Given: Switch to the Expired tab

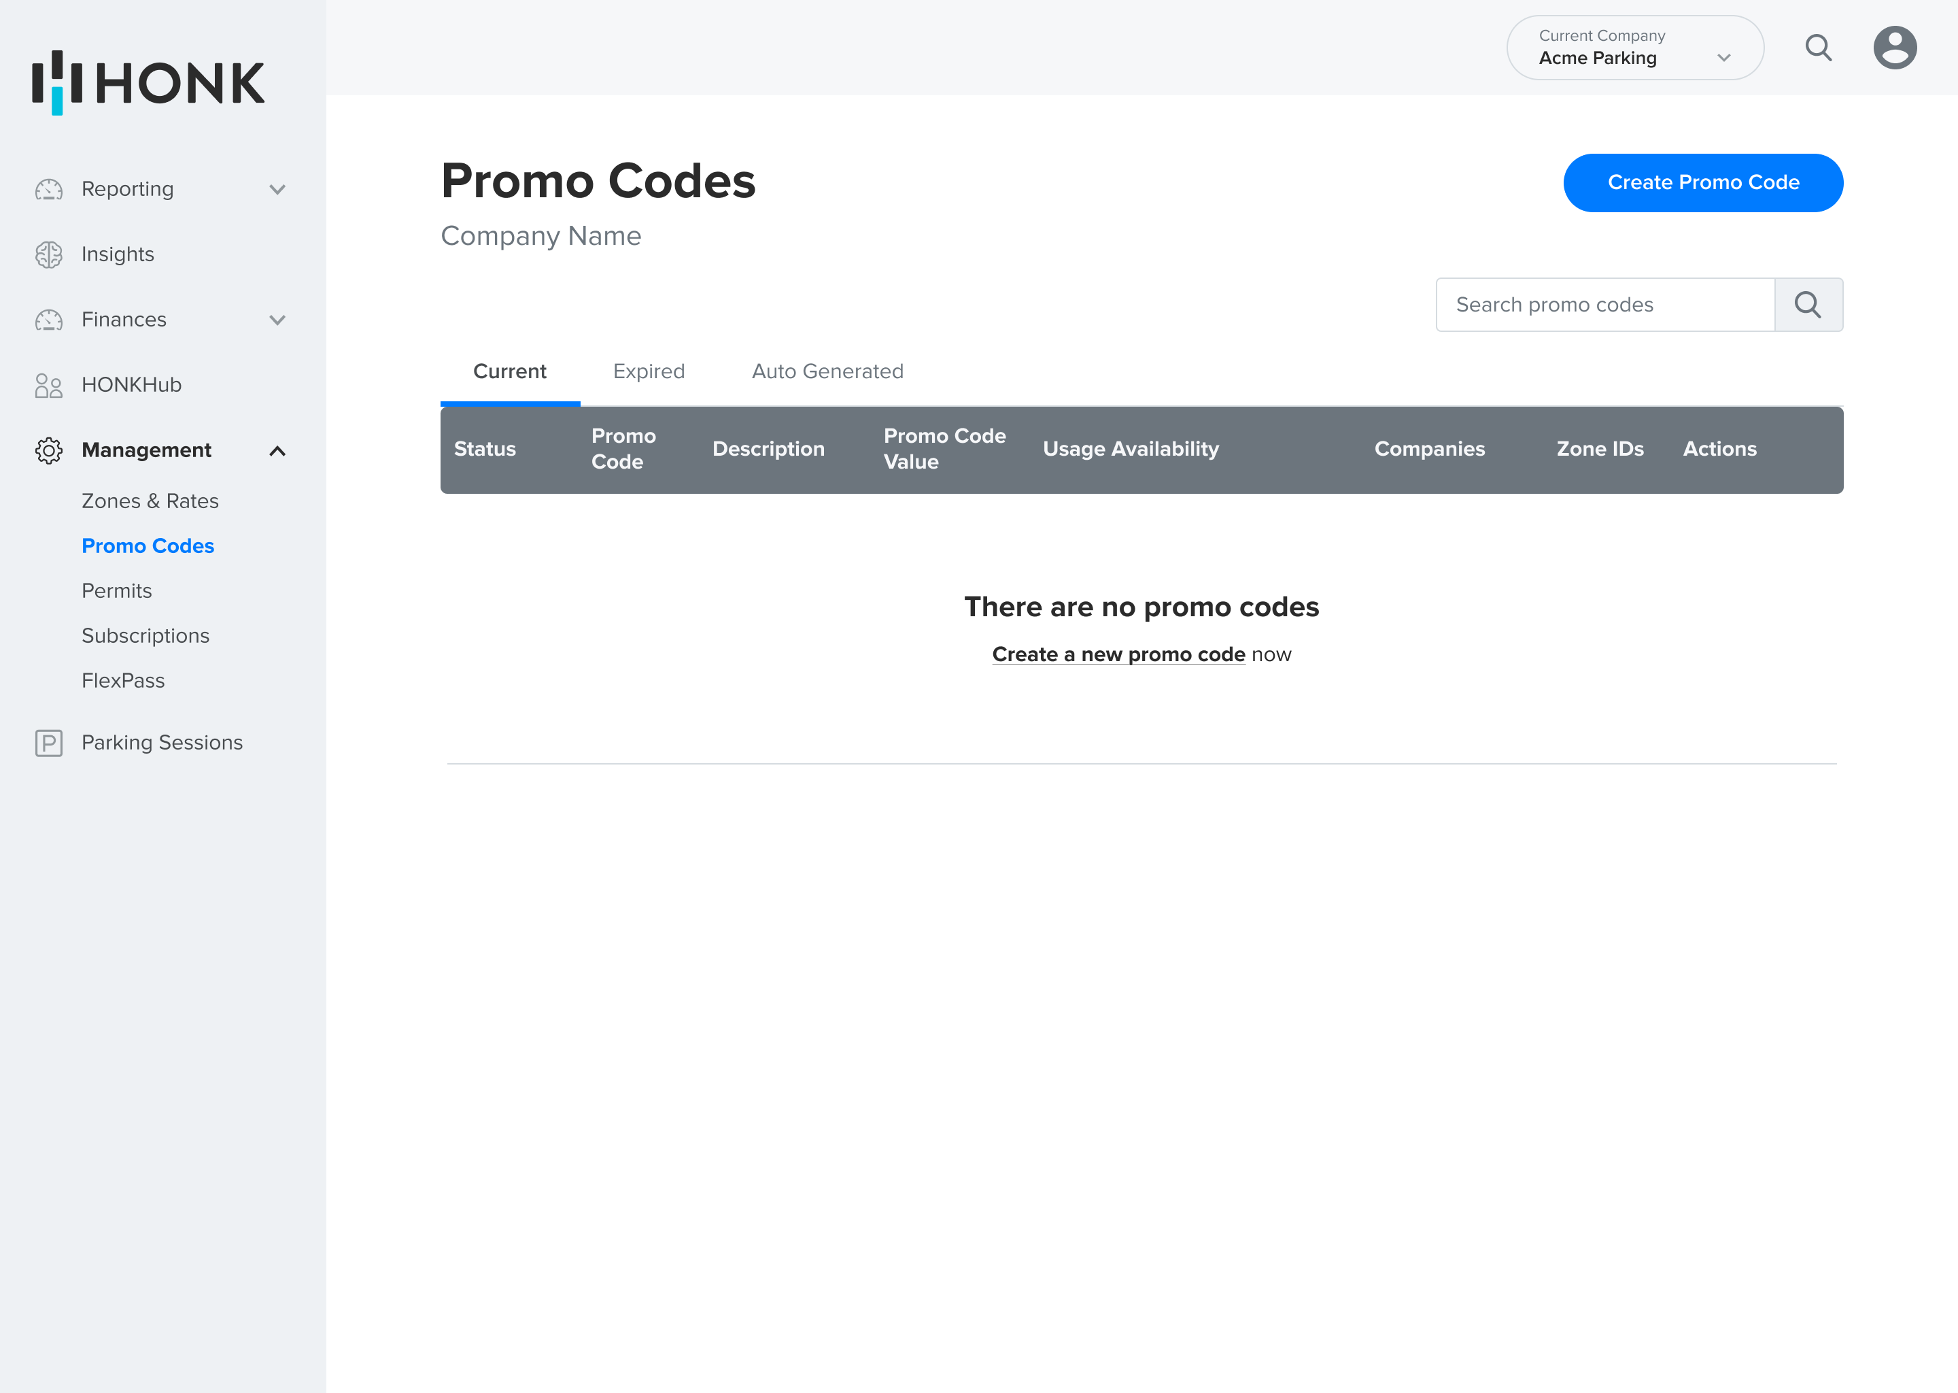Looking at the screenshot, I should tap(649, 371).
